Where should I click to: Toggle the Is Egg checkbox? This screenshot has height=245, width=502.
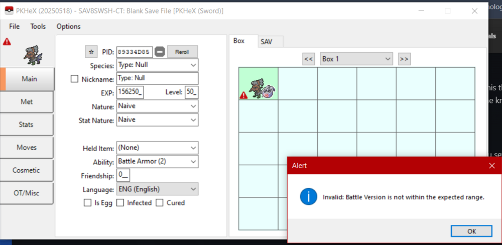point(88,203)
